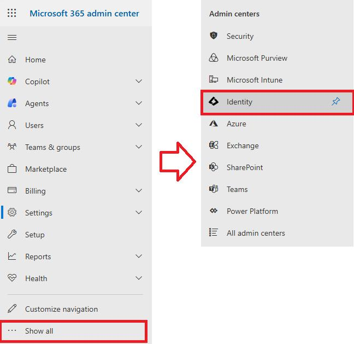The width and height of the screenshot is (354, 344).
Task: Click the Customize navigation pencil icon
Action: click(x=12, y=308)
